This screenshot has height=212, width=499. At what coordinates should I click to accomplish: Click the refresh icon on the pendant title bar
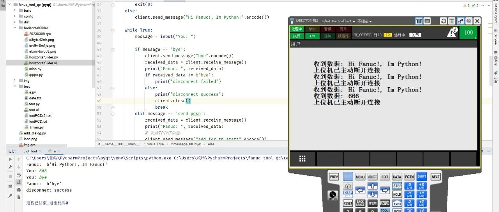pyautogui.click(x=443, y=21)
